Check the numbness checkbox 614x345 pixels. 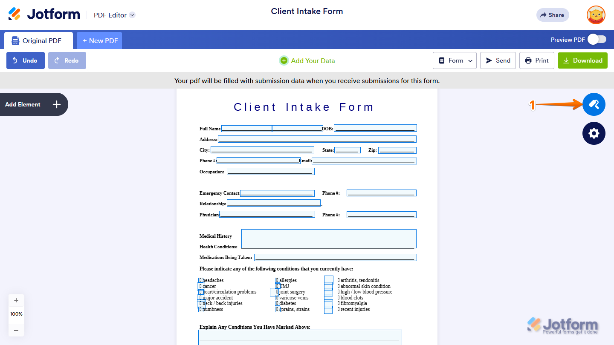(x=201, y=309)
